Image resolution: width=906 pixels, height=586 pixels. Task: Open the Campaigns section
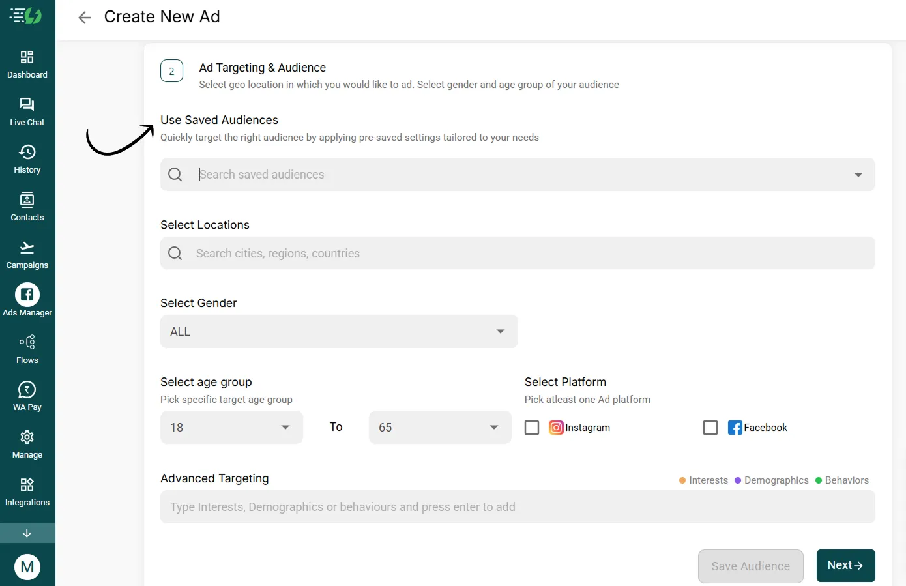[27, 254]
